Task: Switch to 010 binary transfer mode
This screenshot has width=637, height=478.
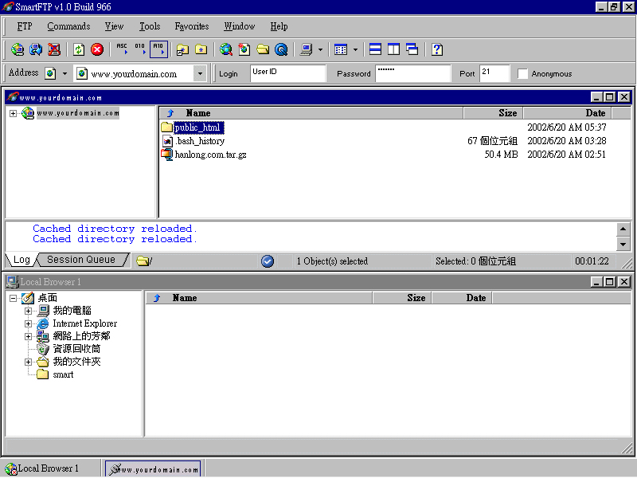Action: click(140, 49)
